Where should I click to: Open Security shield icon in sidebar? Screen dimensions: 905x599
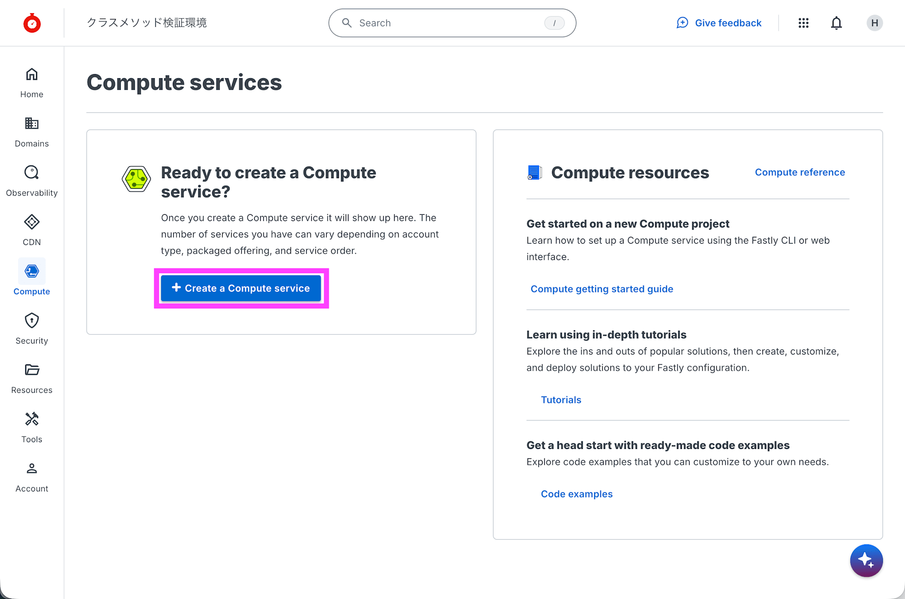(32, 321)
